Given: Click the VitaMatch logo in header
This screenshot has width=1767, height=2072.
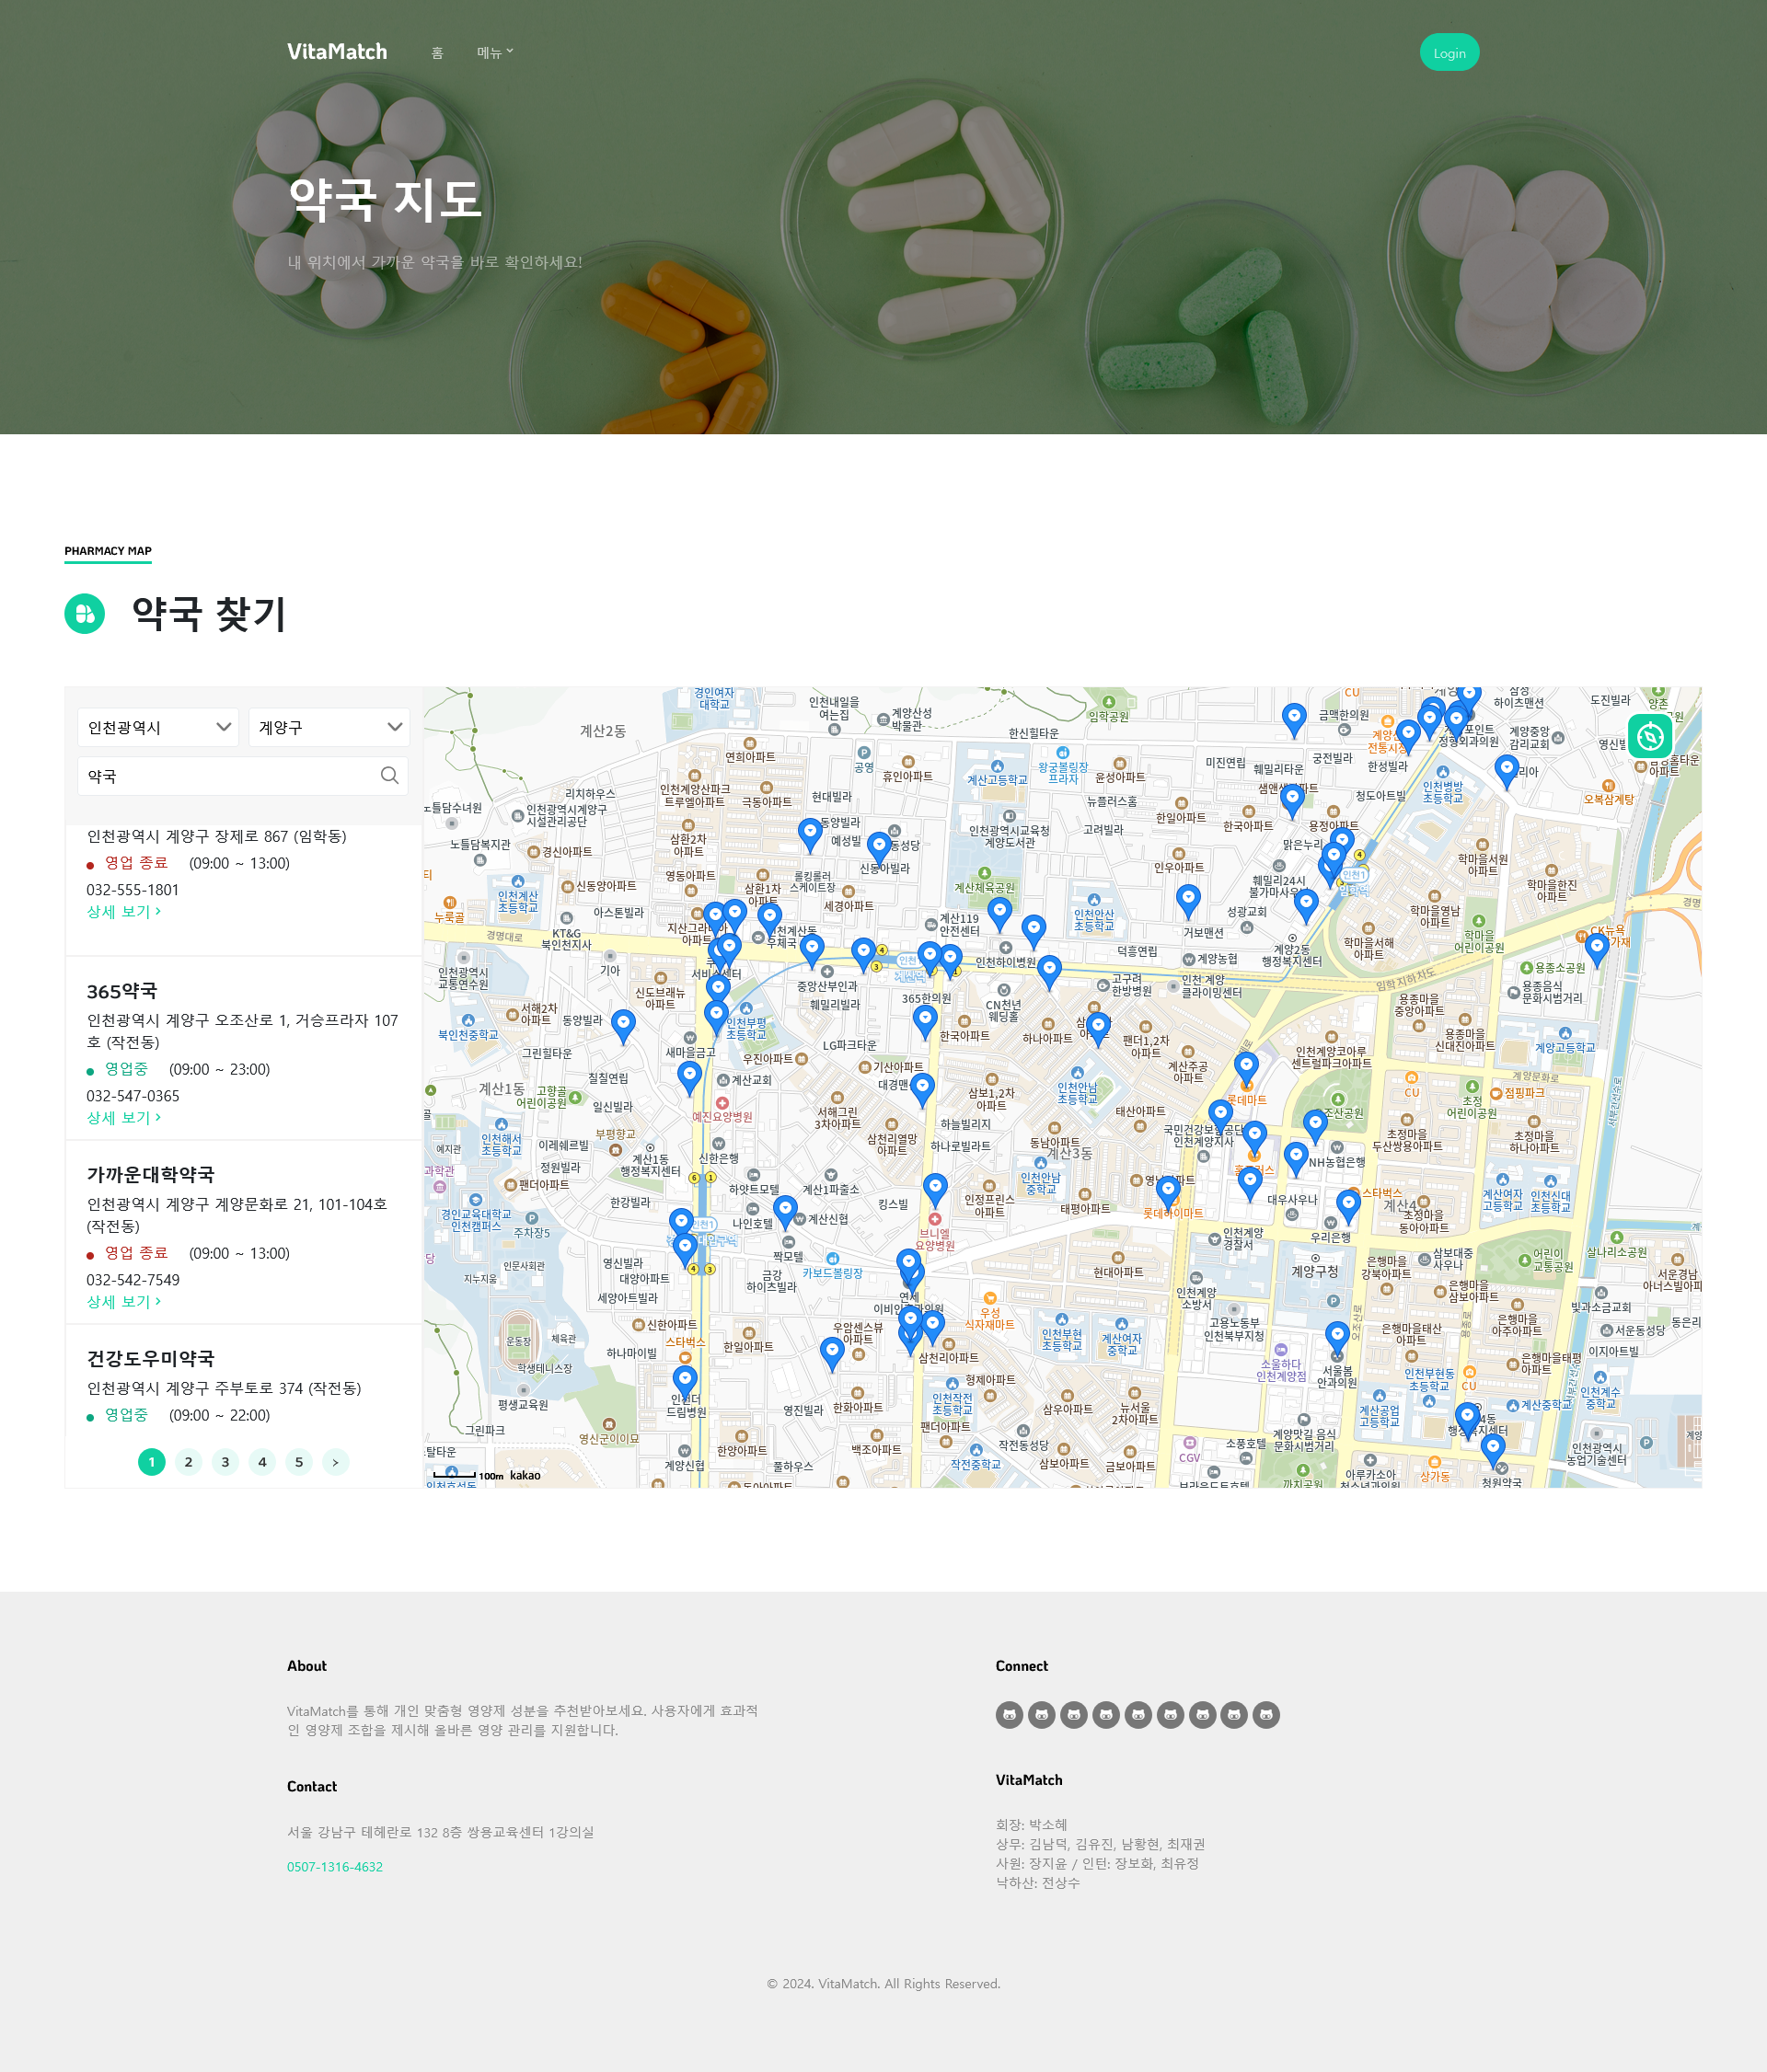Looking at the screenshot, I should [x=337, y=52].
